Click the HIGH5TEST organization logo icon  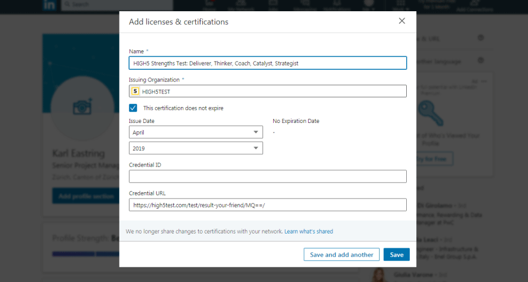(135, 91)
